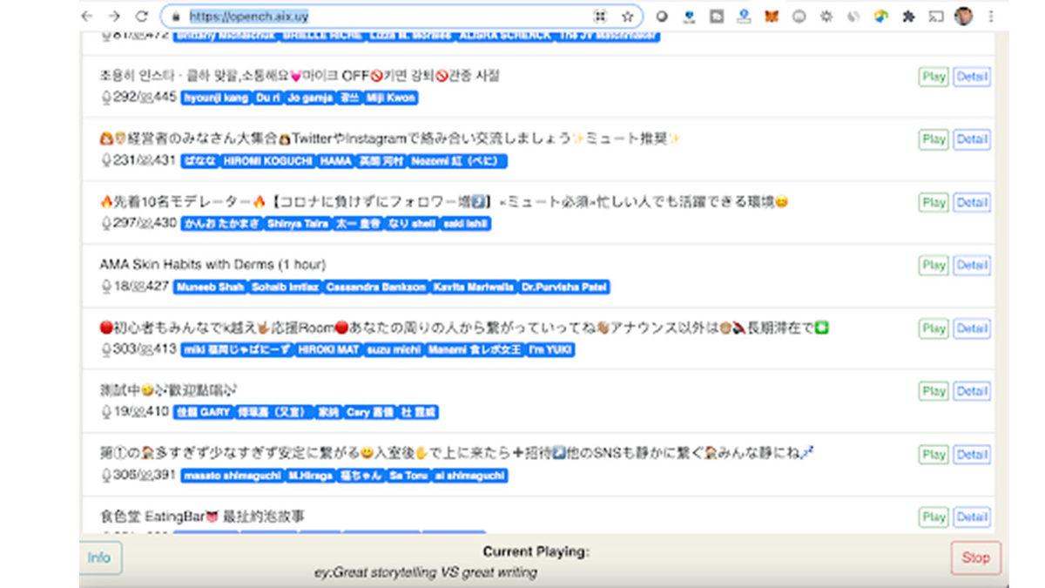The width and height of the screenshot is (1045, 588).
Task: Open Detail for AMA Skin Habits room
Action: pyautogui.click(x=971, y=265)
